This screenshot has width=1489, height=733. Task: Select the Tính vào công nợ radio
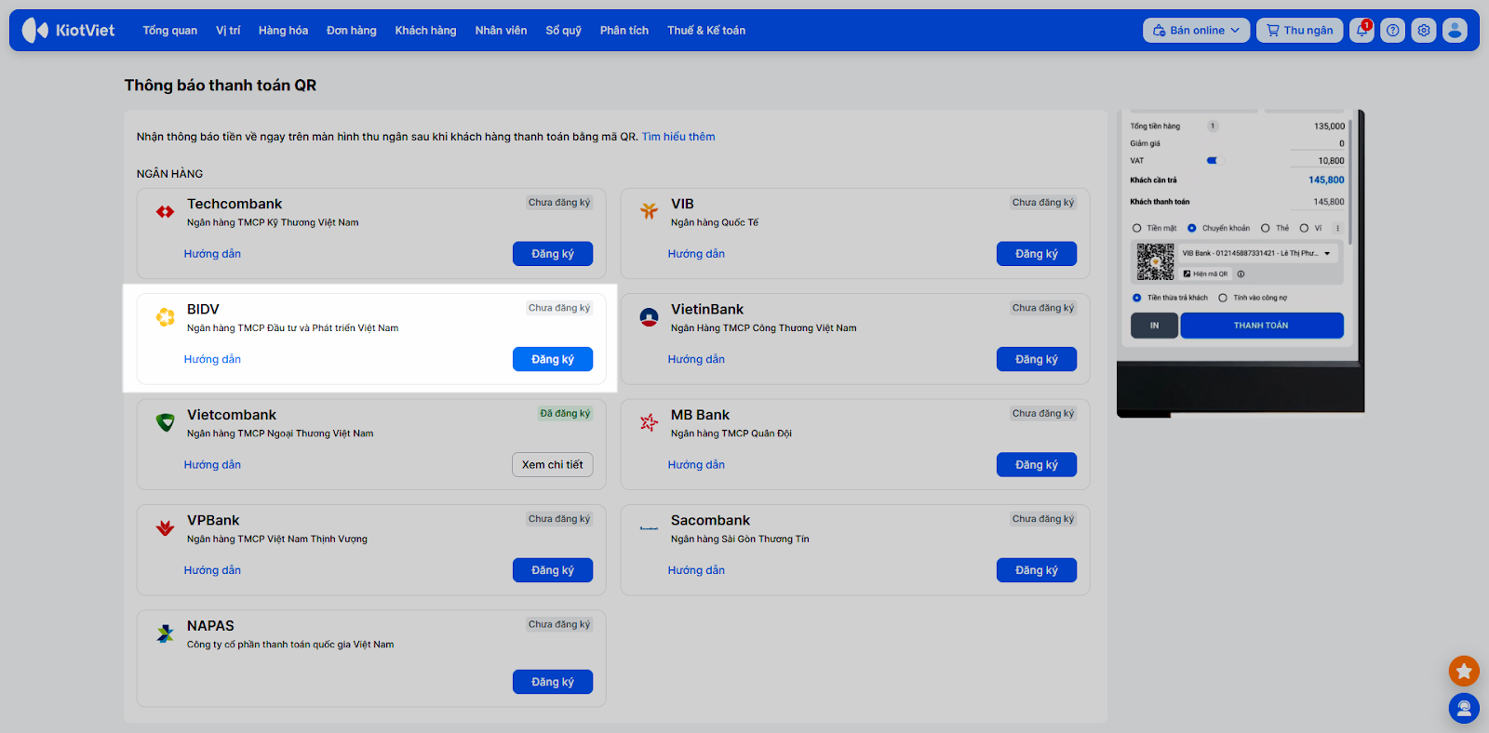(x=1223, y=299)
